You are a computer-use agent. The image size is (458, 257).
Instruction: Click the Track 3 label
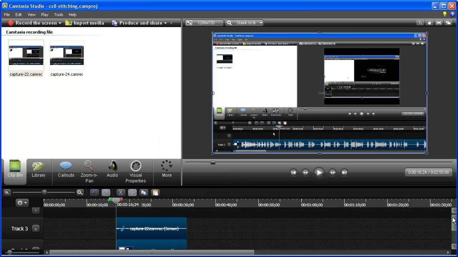19,228
